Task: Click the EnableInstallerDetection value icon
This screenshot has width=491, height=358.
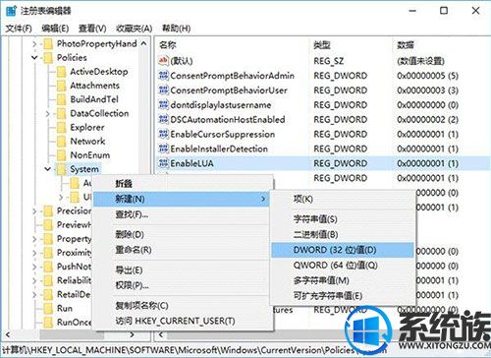Action: 163,149
